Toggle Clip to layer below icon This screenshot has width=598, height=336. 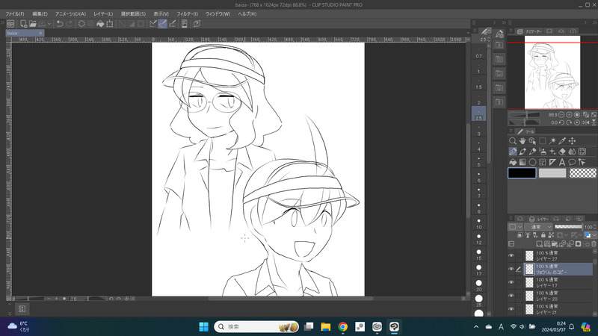coord(520,235)
